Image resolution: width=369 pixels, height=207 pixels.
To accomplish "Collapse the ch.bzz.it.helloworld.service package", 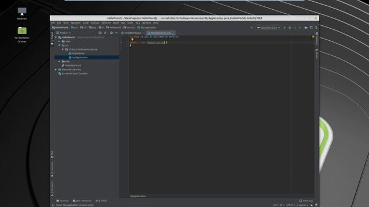I will 63,49.
